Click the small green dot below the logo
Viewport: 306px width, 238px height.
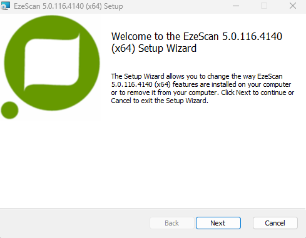click(9, 110)
